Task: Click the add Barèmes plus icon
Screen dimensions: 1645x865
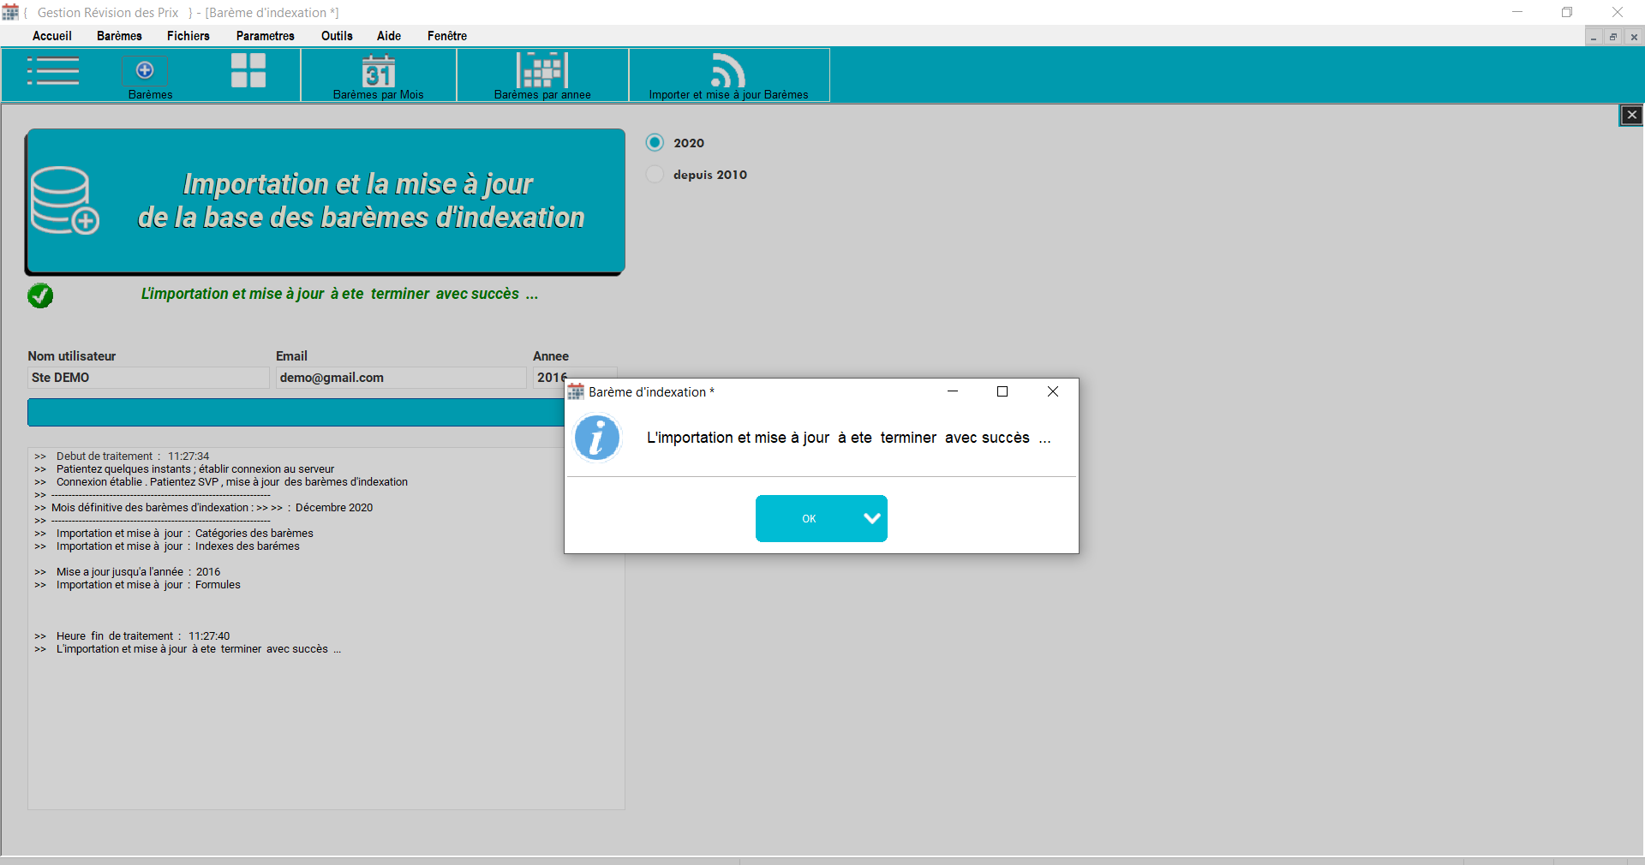Action: (145, 70)
